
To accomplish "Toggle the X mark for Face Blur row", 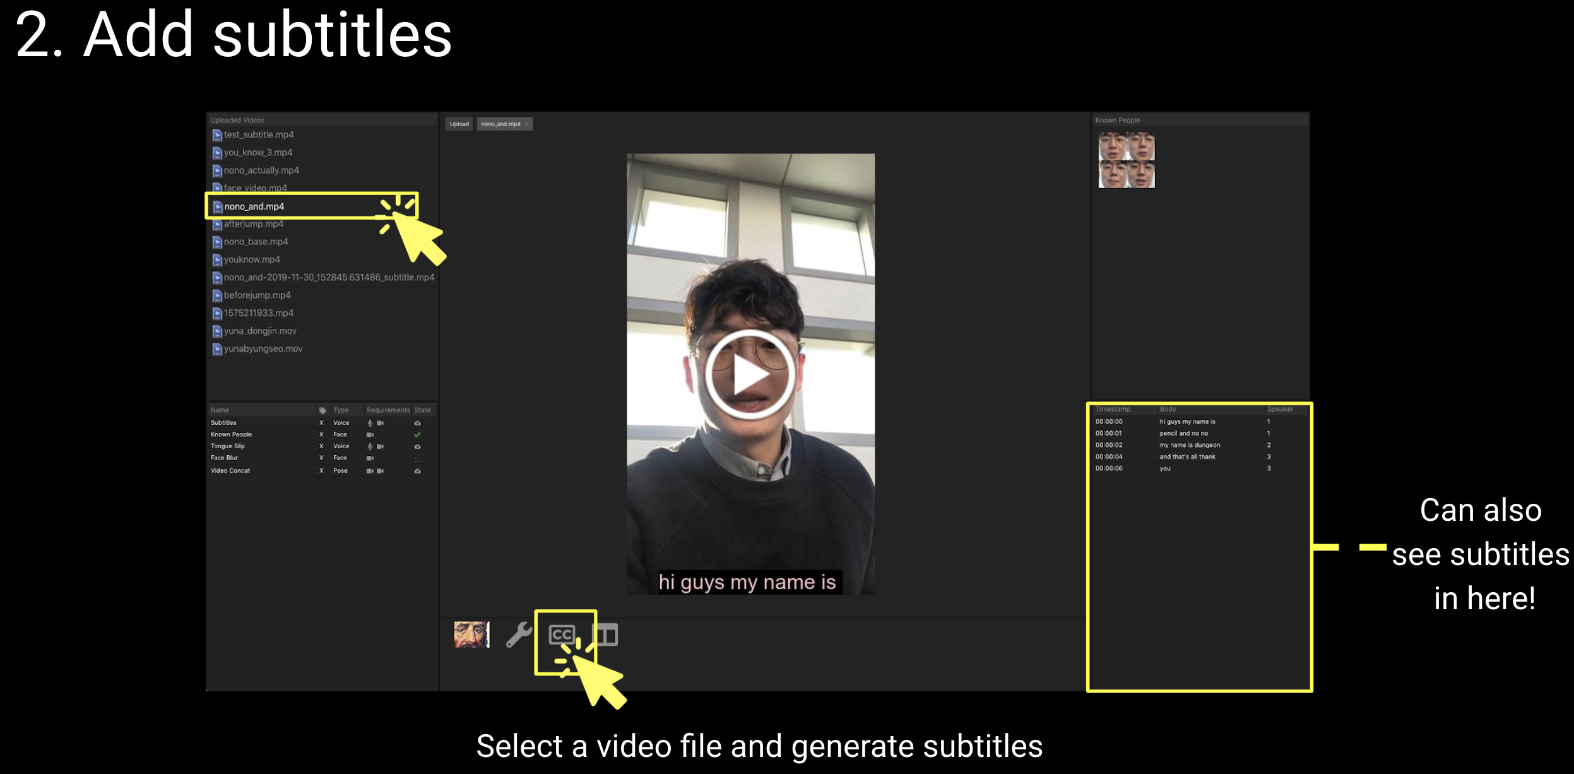I will tap(321, 458).
